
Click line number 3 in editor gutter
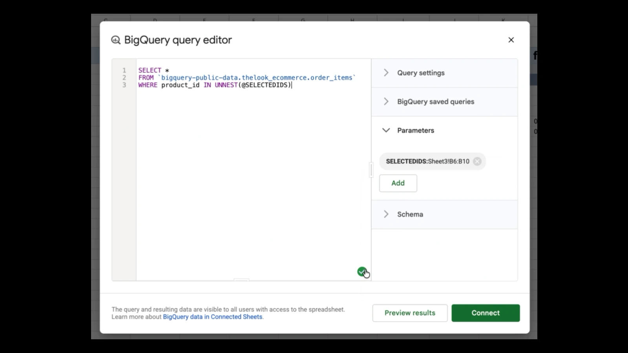(124, 85)
